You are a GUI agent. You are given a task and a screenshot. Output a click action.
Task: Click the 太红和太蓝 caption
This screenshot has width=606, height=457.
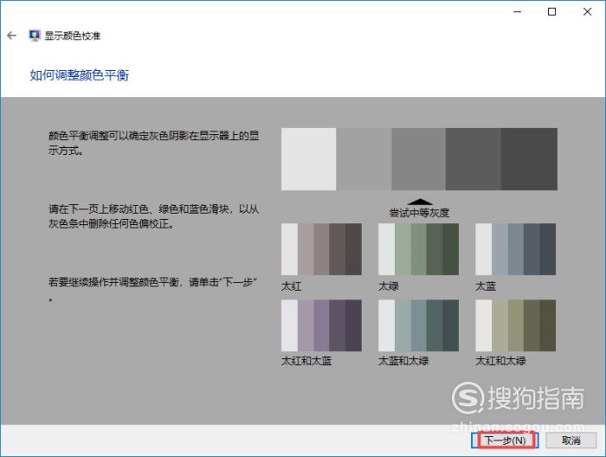[x=307, y=361]
